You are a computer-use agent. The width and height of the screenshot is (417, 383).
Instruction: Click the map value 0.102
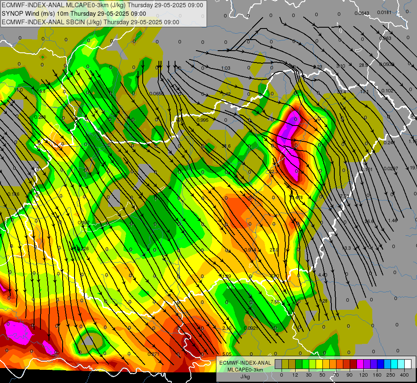coord(387,91)
